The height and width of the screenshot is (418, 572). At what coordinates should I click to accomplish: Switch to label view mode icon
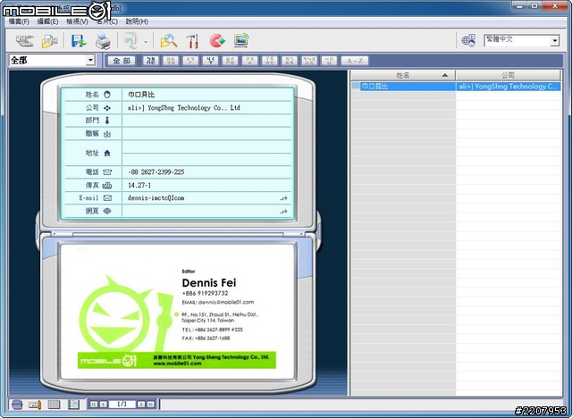pos(35,405)
